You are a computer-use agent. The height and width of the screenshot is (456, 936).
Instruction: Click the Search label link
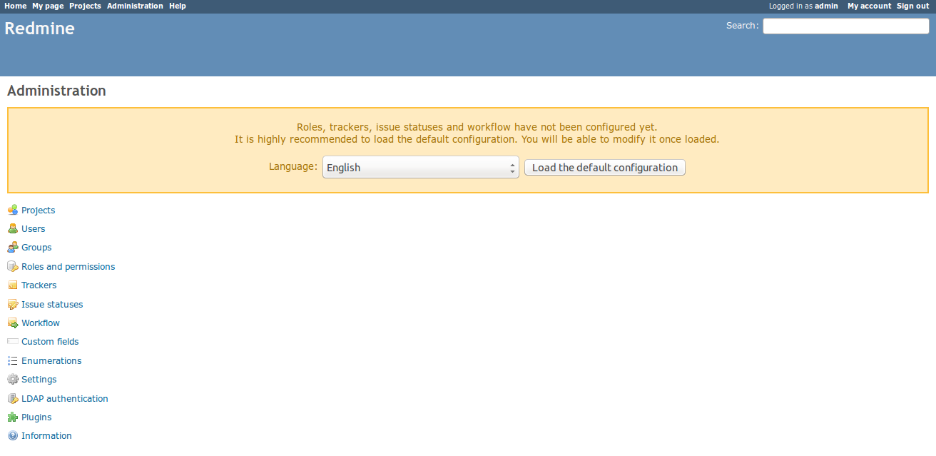tap(741, 25)
